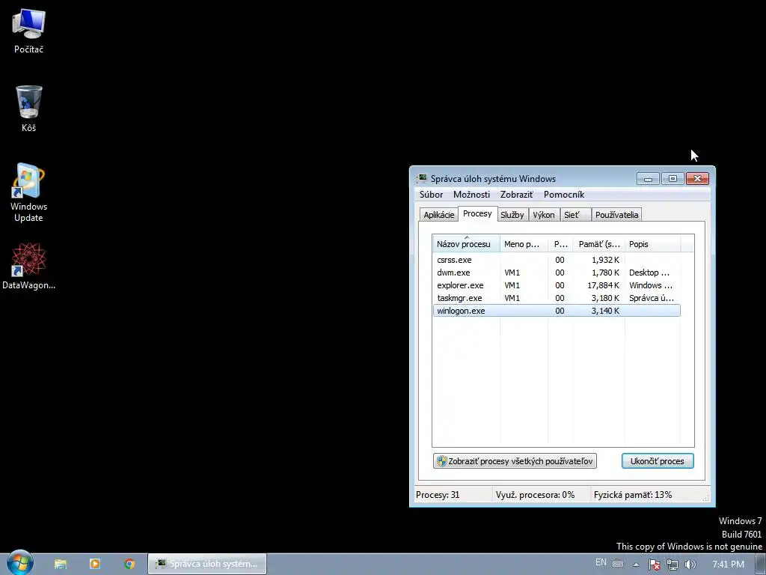Click the EN language indicator

click(601, 562)
